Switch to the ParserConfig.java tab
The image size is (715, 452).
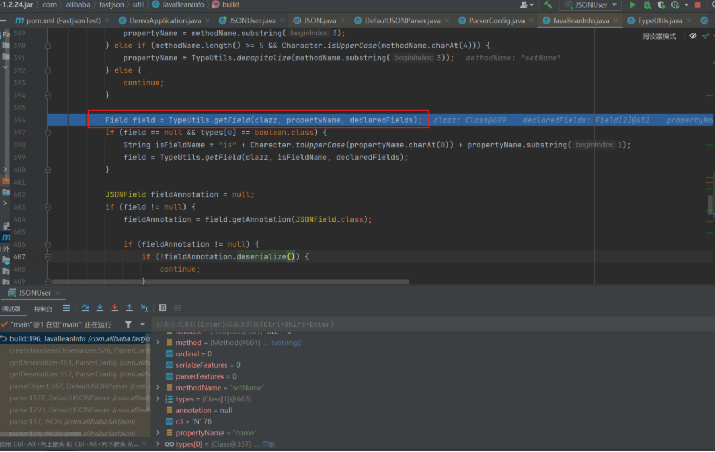496,21
